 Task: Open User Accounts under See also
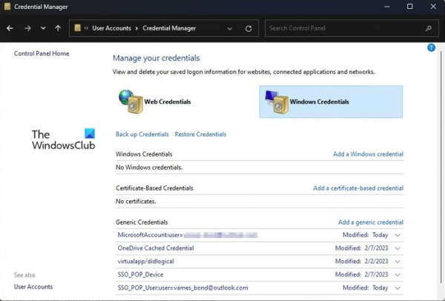[33, 287]
